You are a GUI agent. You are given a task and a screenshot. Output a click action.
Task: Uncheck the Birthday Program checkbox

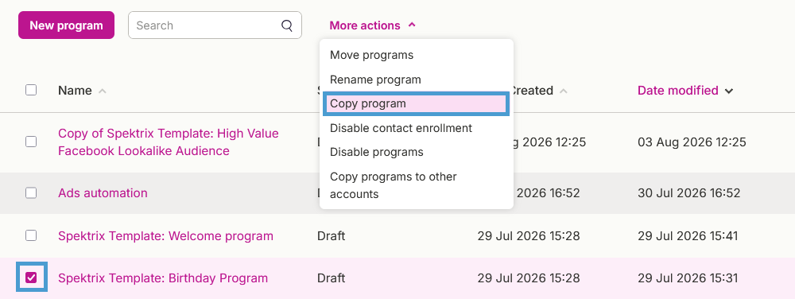click(32, 278)
